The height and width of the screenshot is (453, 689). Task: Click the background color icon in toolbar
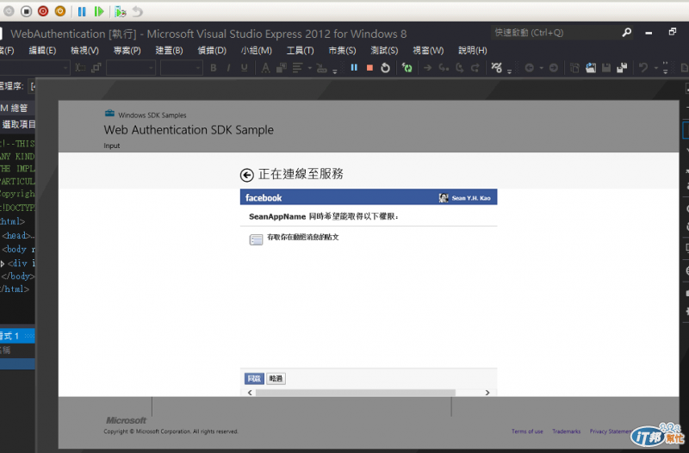(x=282, y=68)
